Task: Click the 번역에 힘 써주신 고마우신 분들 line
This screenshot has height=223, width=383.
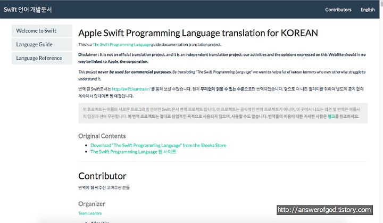Action: [x=104, y=187]
